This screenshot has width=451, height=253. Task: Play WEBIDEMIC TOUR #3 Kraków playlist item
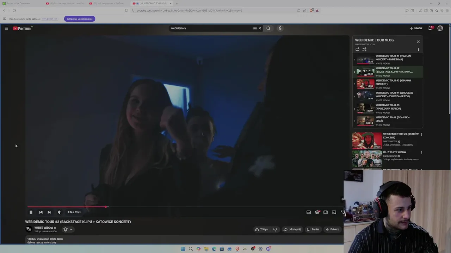pyautogui.click(x=388, y=84)
